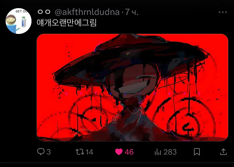
Task: Click the dark conical hat in artwork
Action: click(130, 60)
